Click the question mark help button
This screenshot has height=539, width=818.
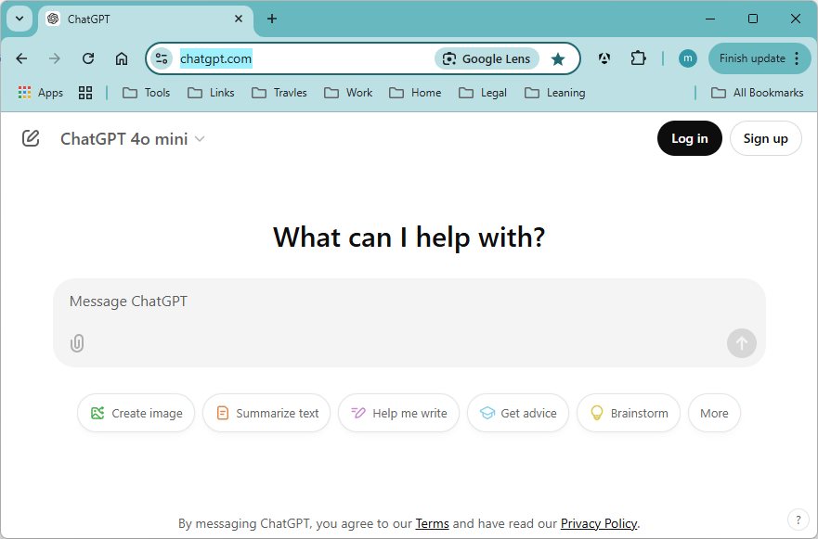[798, 520]
